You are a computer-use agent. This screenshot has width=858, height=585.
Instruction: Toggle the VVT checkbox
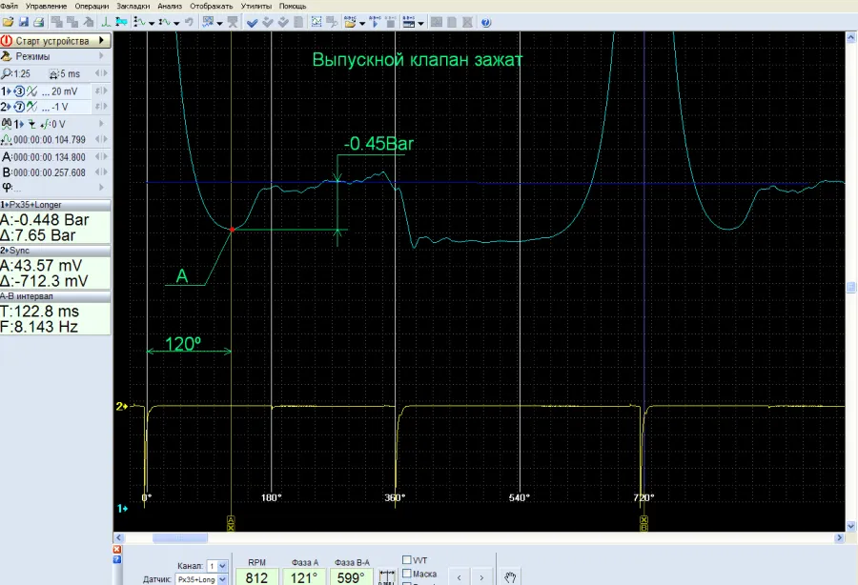pos(406,560)
